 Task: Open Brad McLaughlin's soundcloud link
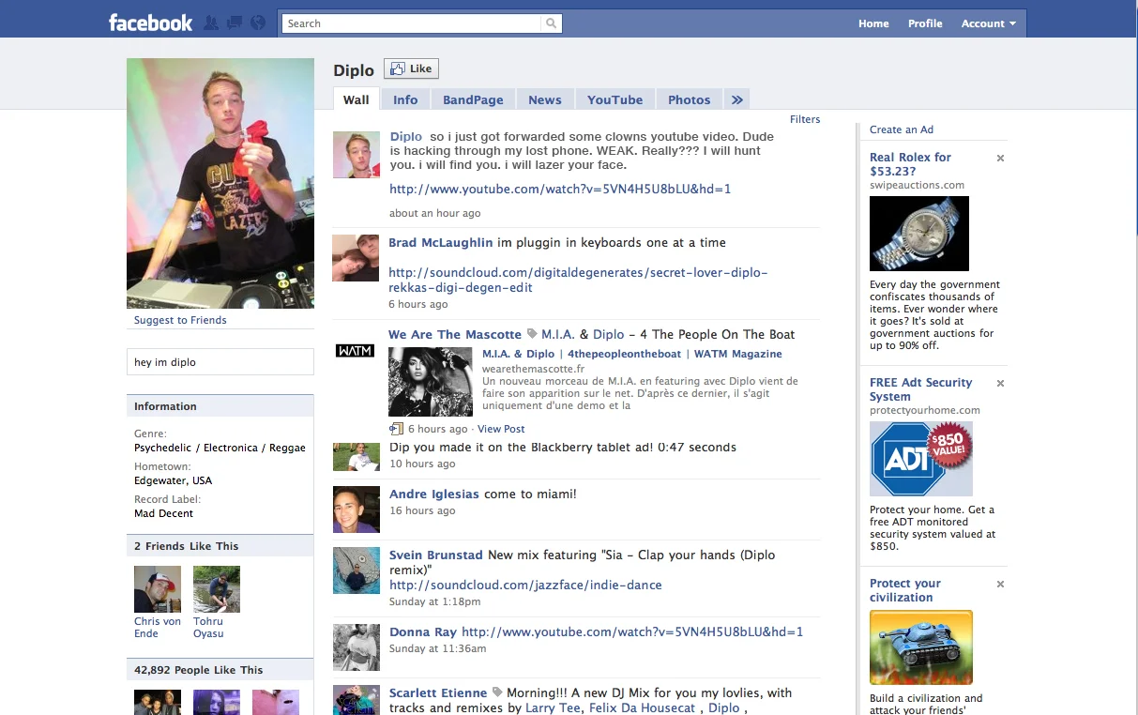point(578,281)
